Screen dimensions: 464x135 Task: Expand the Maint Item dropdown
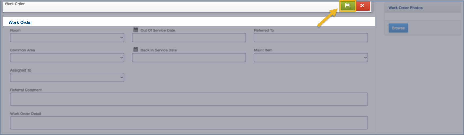tap(311, 58)
